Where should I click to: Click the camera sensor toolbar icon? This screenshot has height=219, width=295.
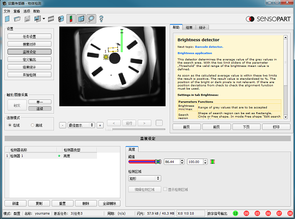pyautogui.click(x=61, y=19)
